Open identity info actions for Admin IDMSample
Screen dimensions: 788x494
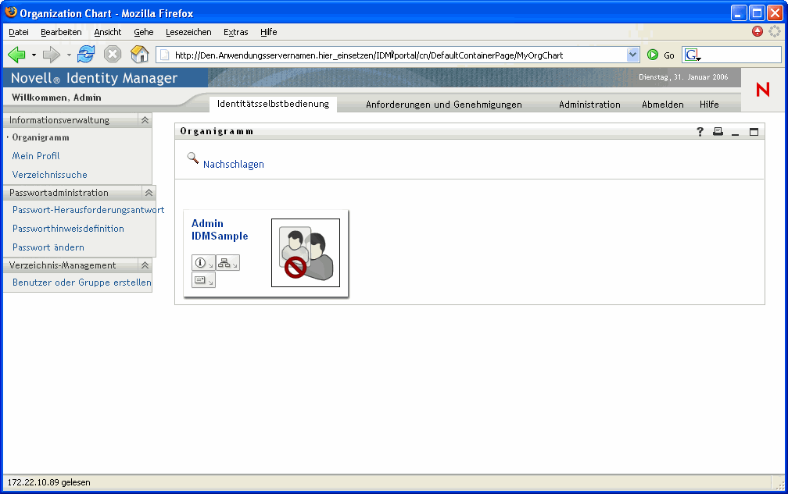(x=203, y=263)
